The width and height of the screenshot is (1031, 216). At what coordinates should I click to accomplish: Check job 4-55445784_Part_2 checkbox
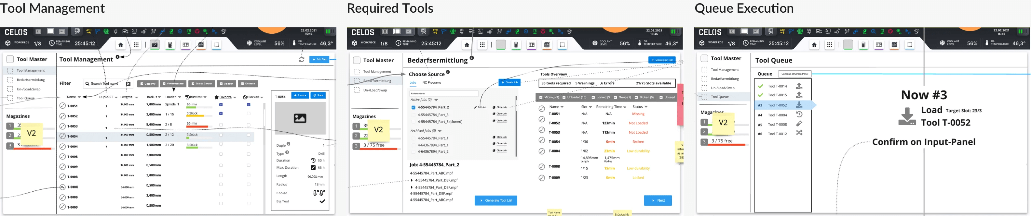[414, 107]
